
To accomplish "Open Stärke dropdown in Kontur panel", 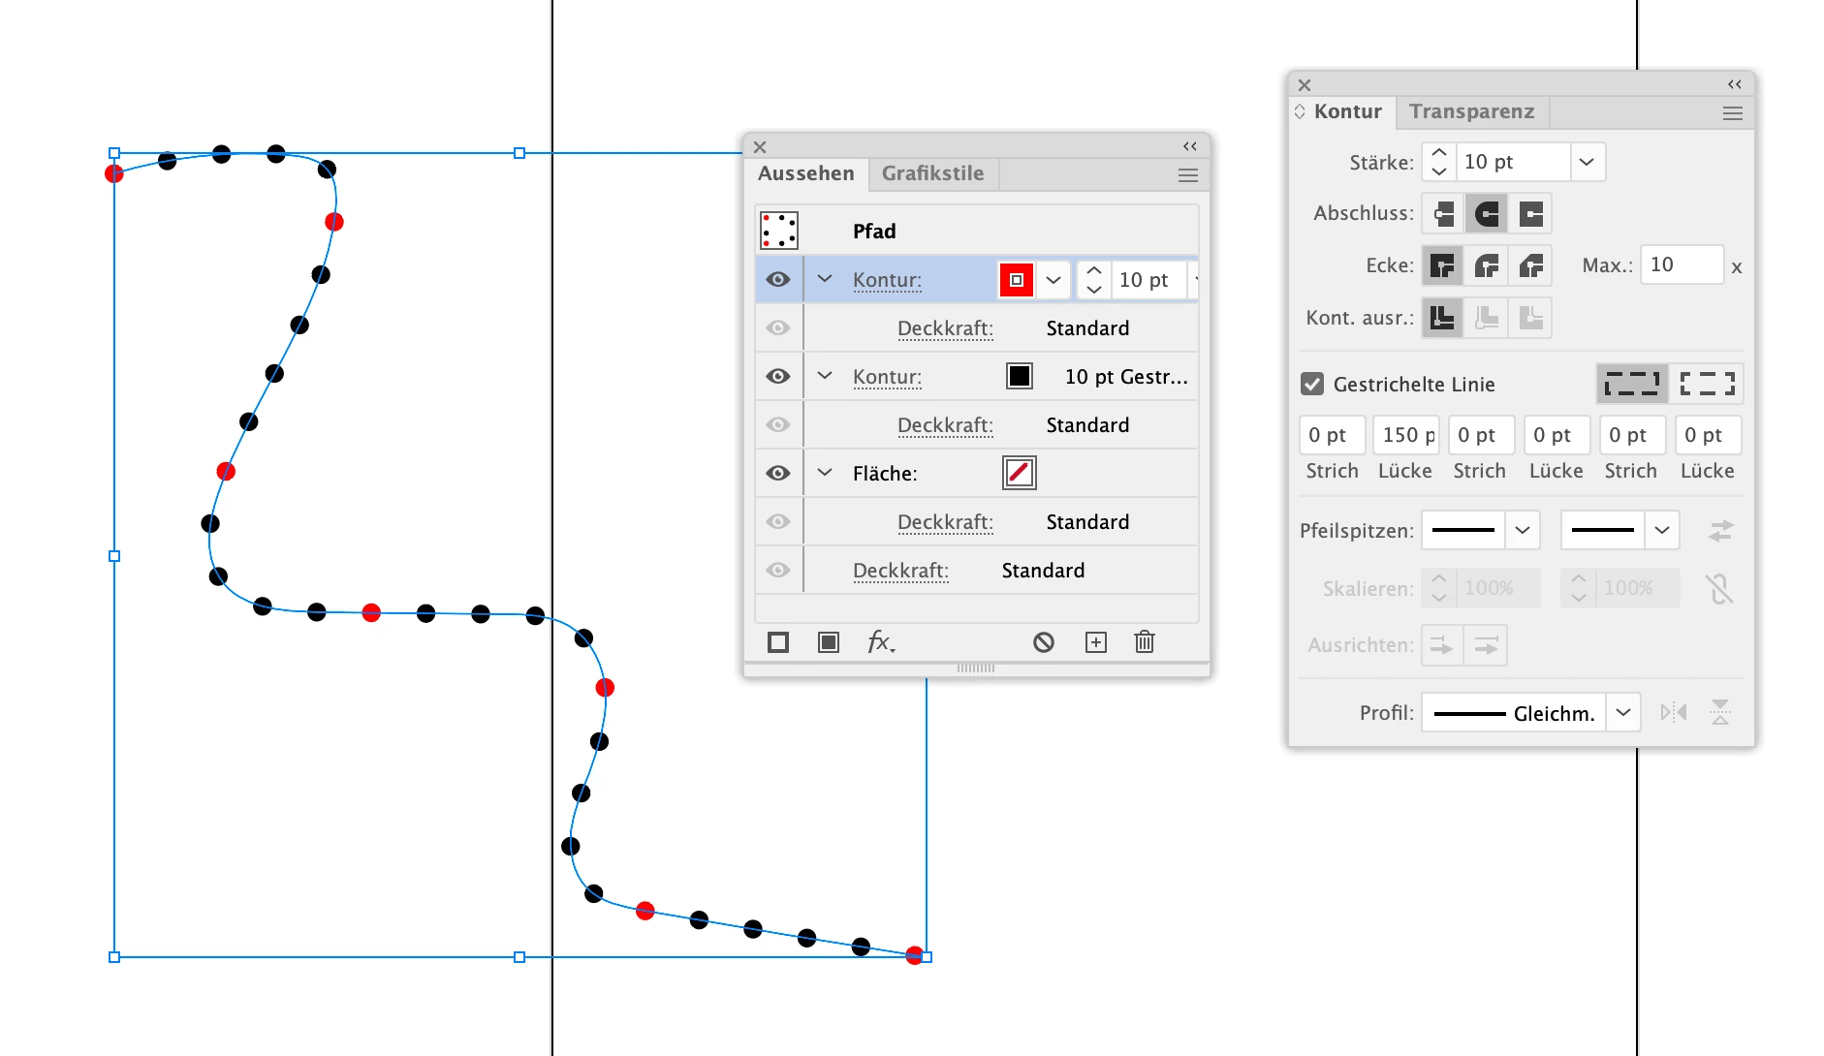I will (1587, 162).
